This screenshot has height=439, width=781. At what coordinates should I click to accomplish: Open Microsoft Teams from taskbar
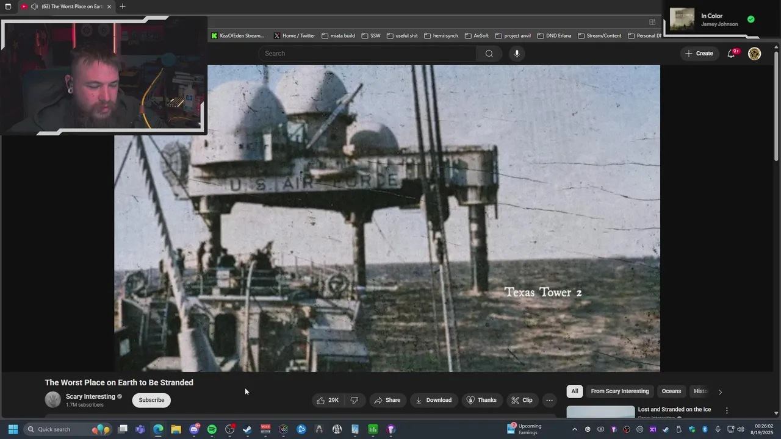coord(140,429)
